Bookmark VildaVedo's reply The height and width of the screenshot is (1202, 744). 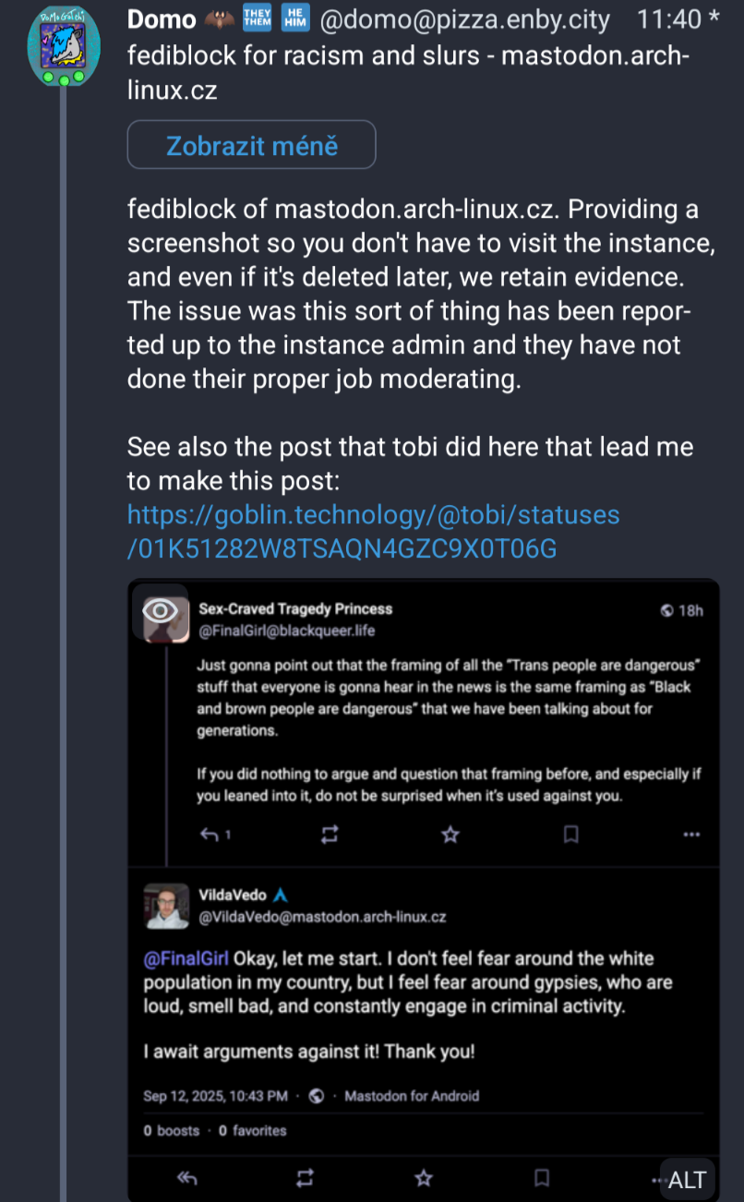tap(542, 1178)
